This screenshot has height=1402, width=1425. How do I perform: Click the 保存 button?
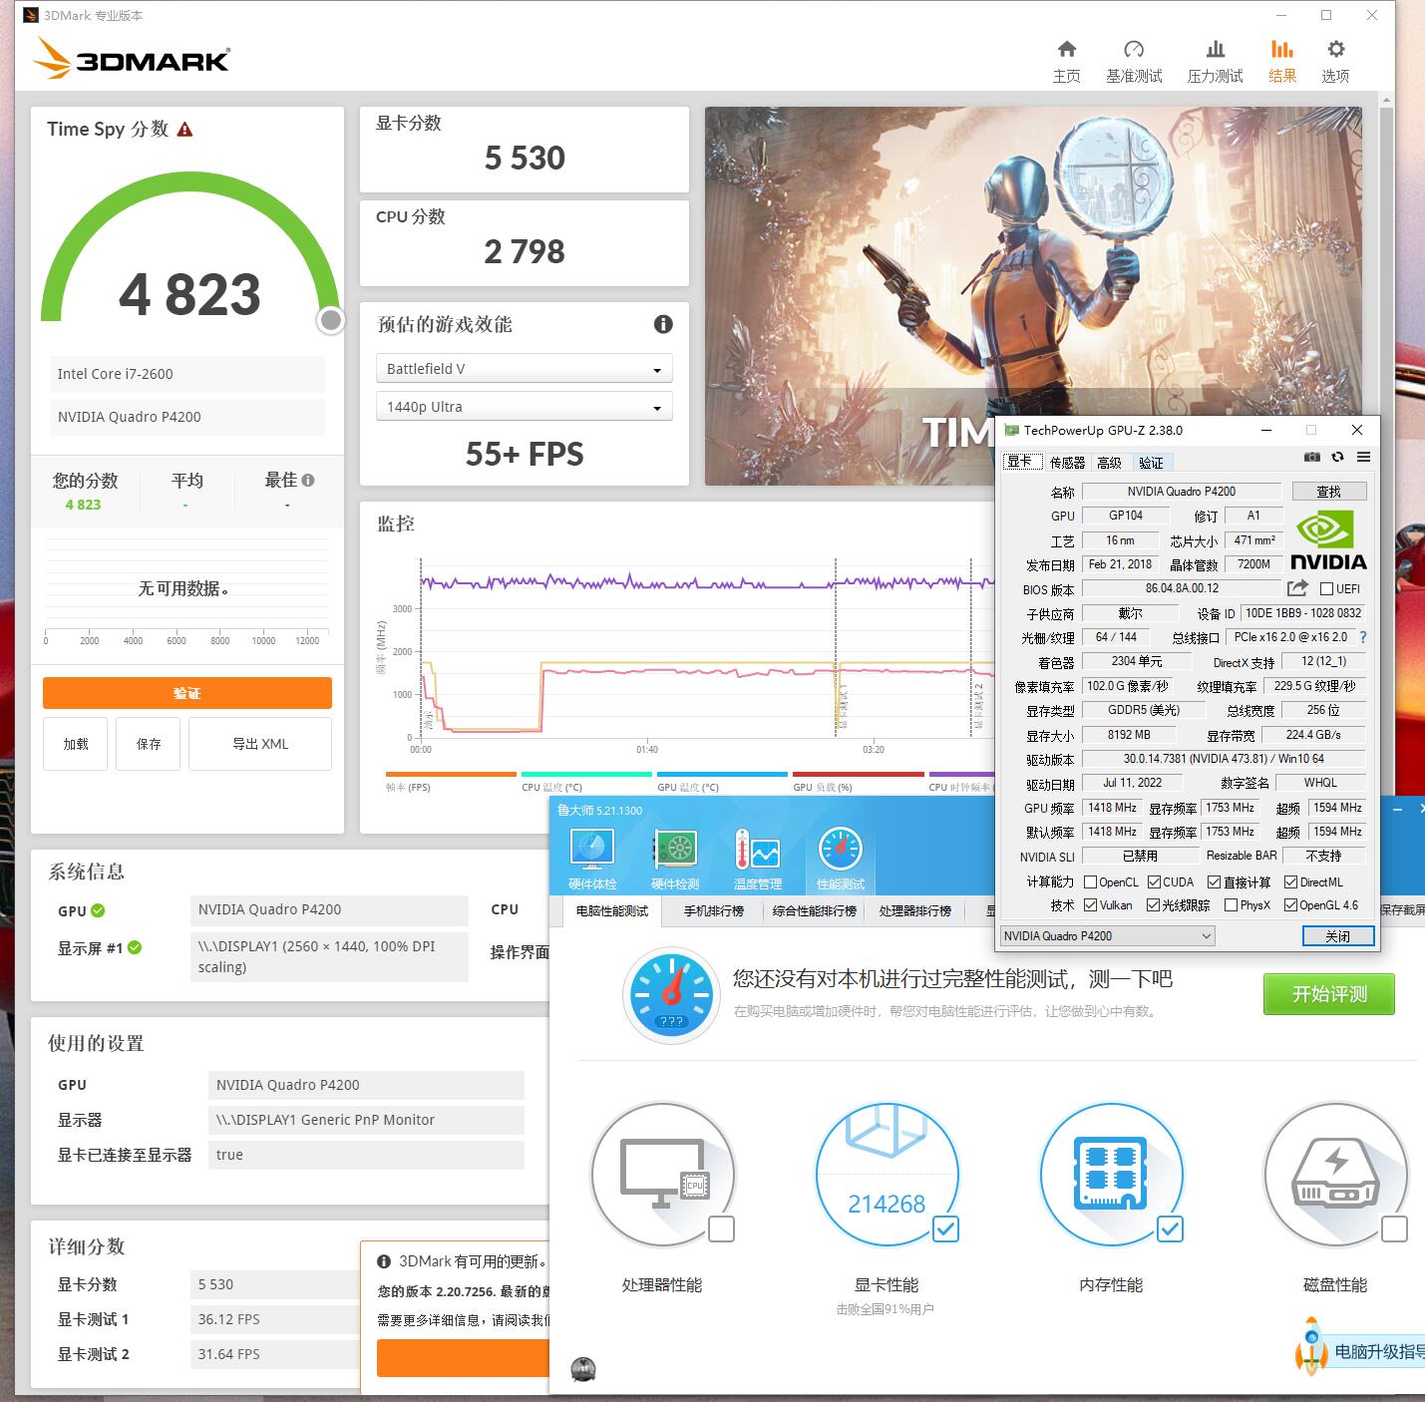[149, 744]
